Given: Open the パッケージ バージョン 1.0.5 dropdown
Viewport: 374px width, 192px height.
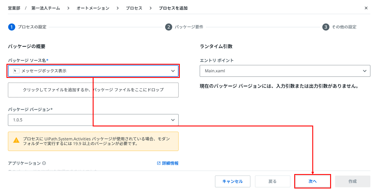Looking at the screenshot, I should [93, 120].
